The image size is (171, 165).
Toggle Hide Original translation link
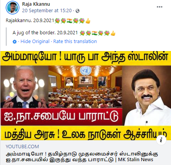pos(35,42)
